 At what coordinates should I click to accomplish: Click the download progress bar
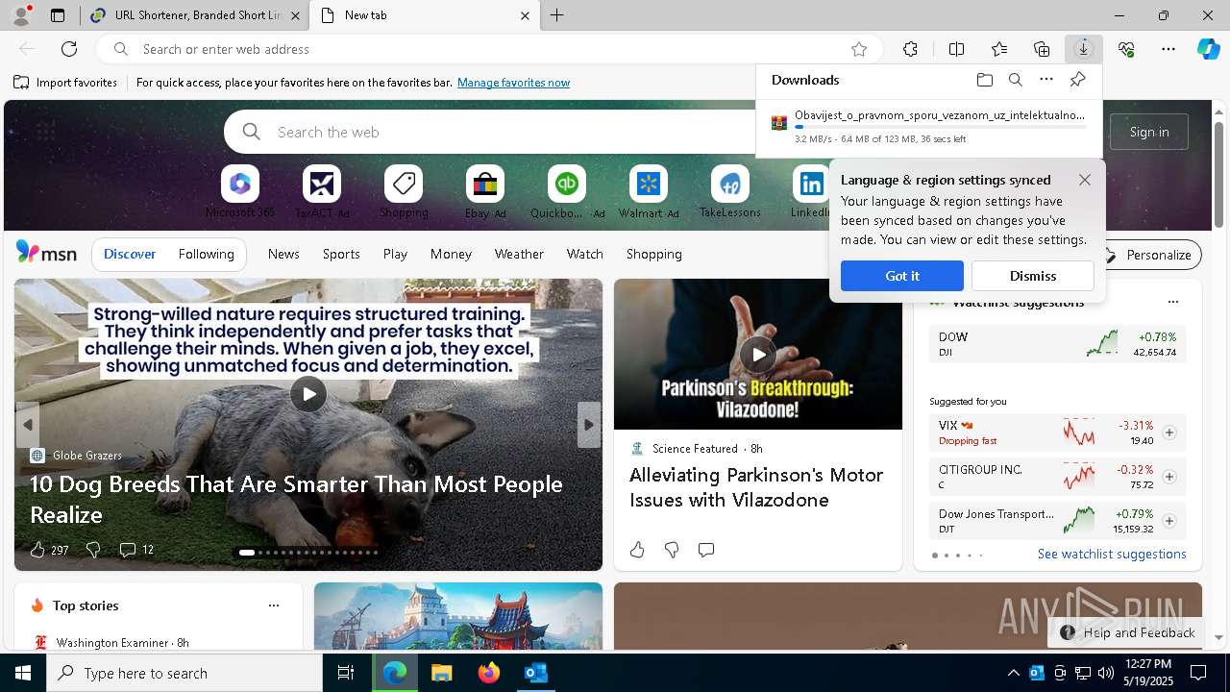click(x=941, y=127)
